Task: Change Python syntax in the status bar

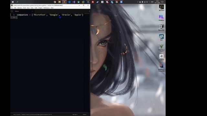Action: 85,115
